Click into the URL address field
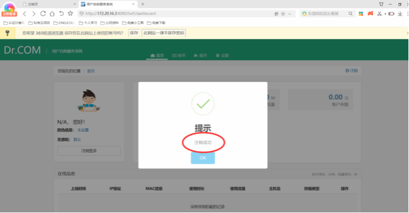Screen dimensions: 409x213 177,14
